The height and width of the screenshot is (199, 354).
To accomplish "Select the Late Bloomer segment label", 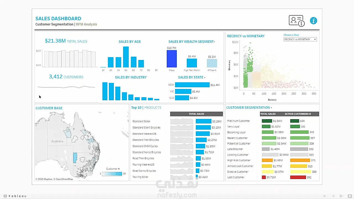I will [x=235, y=149].
